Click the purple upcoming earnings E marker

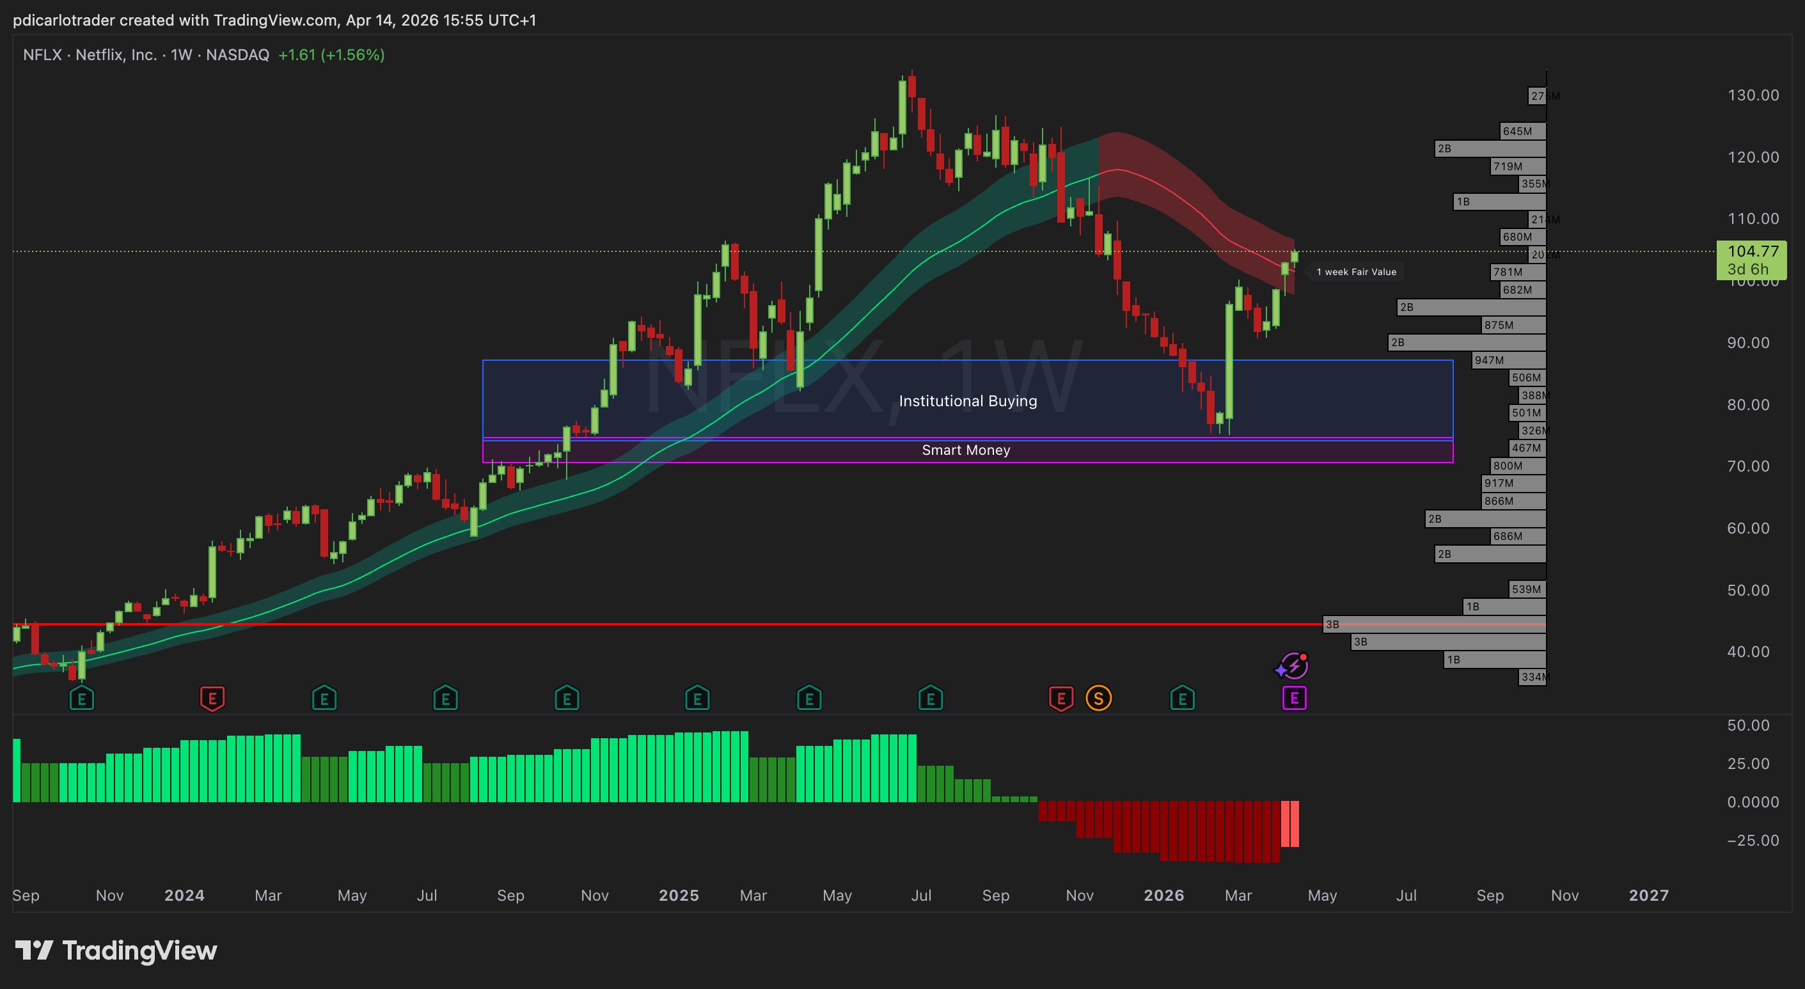(1294, 698)
